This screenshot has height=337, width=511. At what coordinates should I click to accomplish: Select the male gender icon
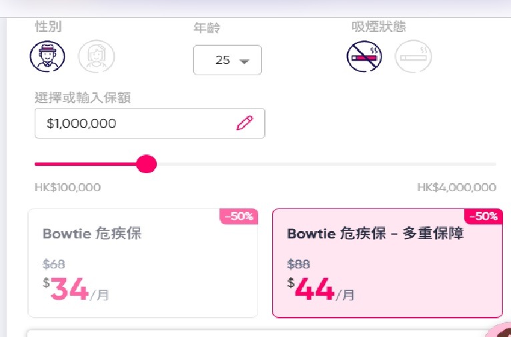pyautogui.click(x=47, y=56)
